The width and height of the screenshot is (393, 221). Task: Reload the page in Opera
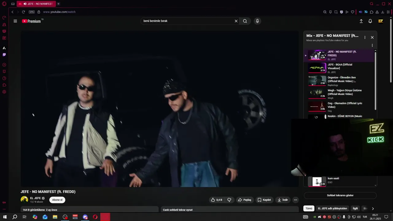pyautogui.click(x=23, y=12)
